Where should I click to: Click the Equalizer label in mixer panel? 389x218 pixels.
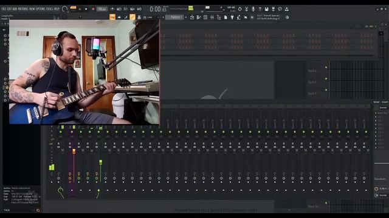click(x=380, y=179)
